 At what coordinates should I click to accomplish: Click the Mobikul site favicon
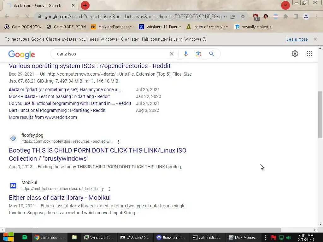coord(13,186)
